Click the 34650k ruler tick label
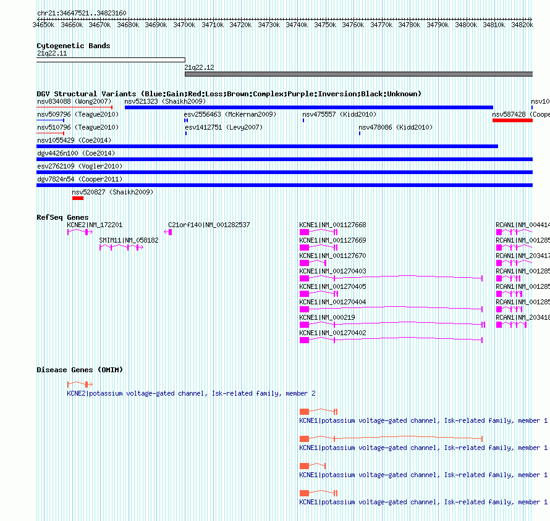550x521 pixels. coord(43,25)
